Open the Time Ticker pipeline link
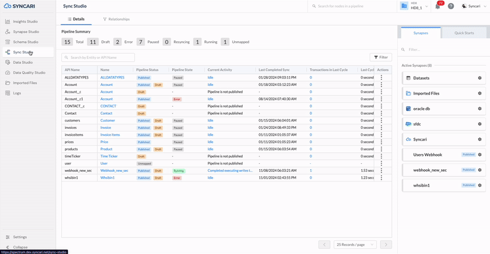Viewport: 490px width, 254px height. [108, 156]
